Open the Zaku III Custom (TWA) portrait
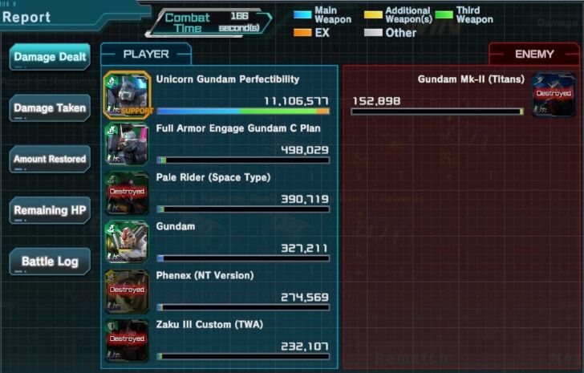The height and width of the screenshot is (373, 584). click(127, 341)
